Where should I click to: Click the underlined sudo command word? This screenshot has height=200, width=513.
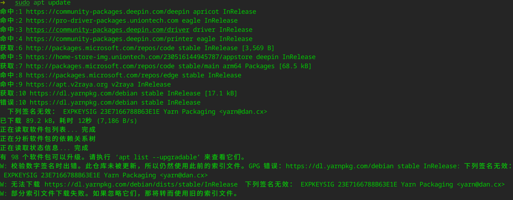[x=22, y=3]
